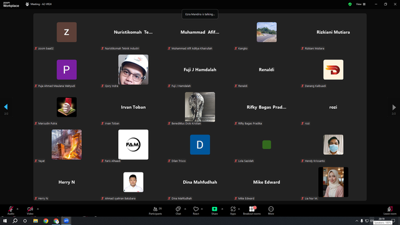Click the Herry N participant tile
This screenshot has height=225, width=400.
click(67, 182)
